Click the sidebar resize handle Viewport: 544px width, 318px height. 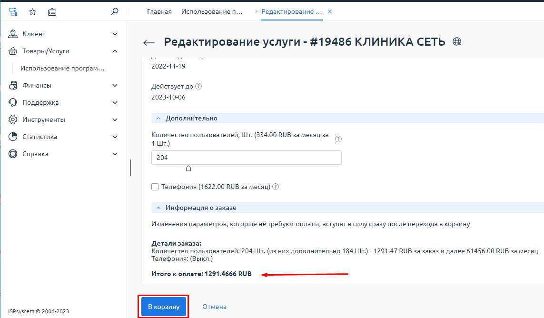(130, 168)
